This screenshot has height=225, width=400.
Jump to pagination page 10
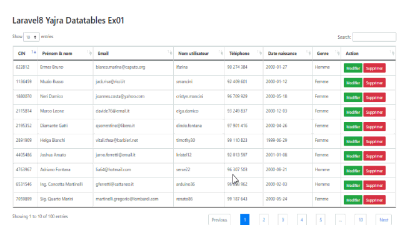click(x=361, y=219)
